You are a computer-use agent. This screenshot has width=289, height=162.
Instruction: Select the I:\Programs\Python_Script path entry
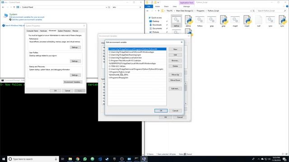pyautogui.click(x=137, y=72)
